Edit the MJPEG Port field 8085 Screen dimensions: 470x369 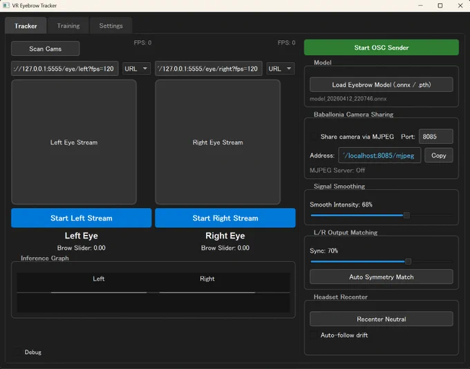coord(436,136)
